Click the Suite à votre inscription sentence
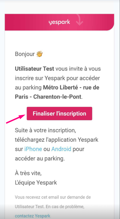120x219 pixels. click(x=45, y=130)
